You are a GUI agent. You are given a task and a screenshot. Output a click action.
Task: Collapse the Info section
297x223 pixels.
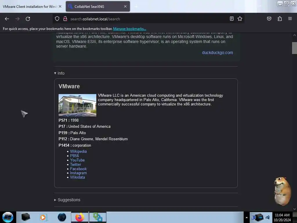coord(59,73)
